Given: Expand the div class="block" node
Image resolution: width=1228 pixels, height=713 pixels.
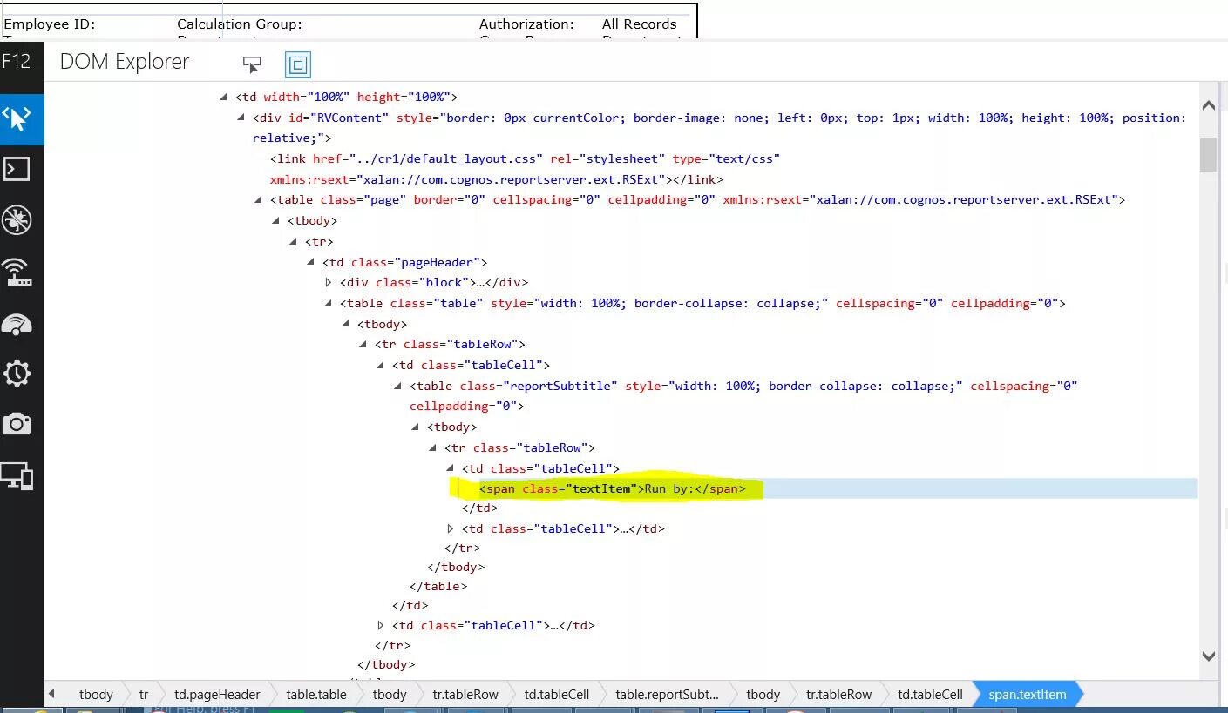Looking at the screenshot, I should click(x=329, y=283).
